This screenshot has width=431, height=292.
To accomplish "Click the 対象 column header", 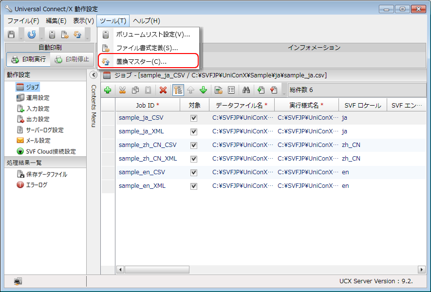I will (x=195, y=105).
